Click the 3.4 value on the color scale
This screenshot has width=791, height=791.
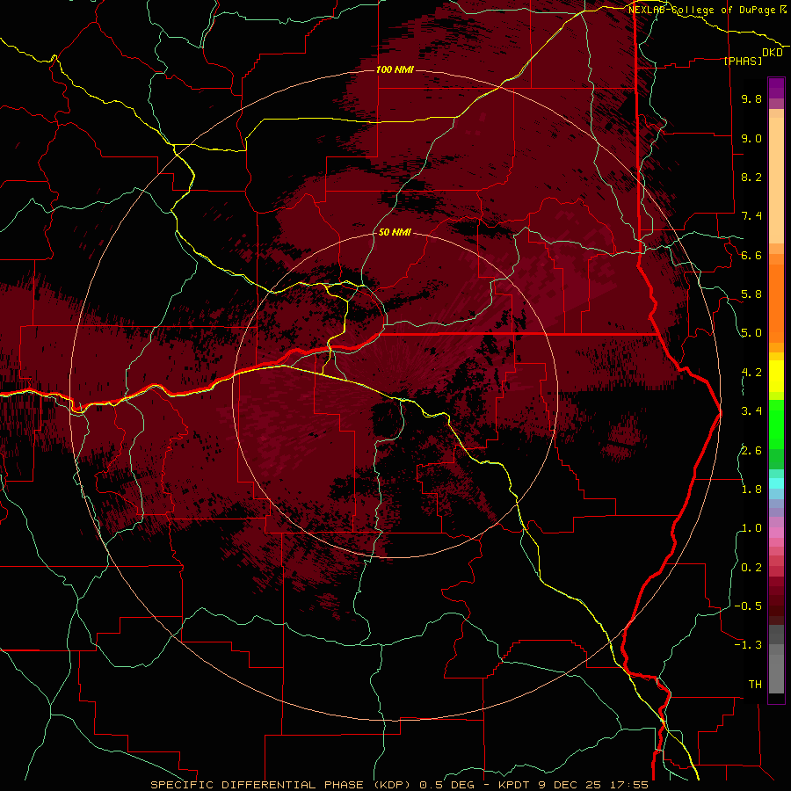pyautogui.click(x=751, y=411)
